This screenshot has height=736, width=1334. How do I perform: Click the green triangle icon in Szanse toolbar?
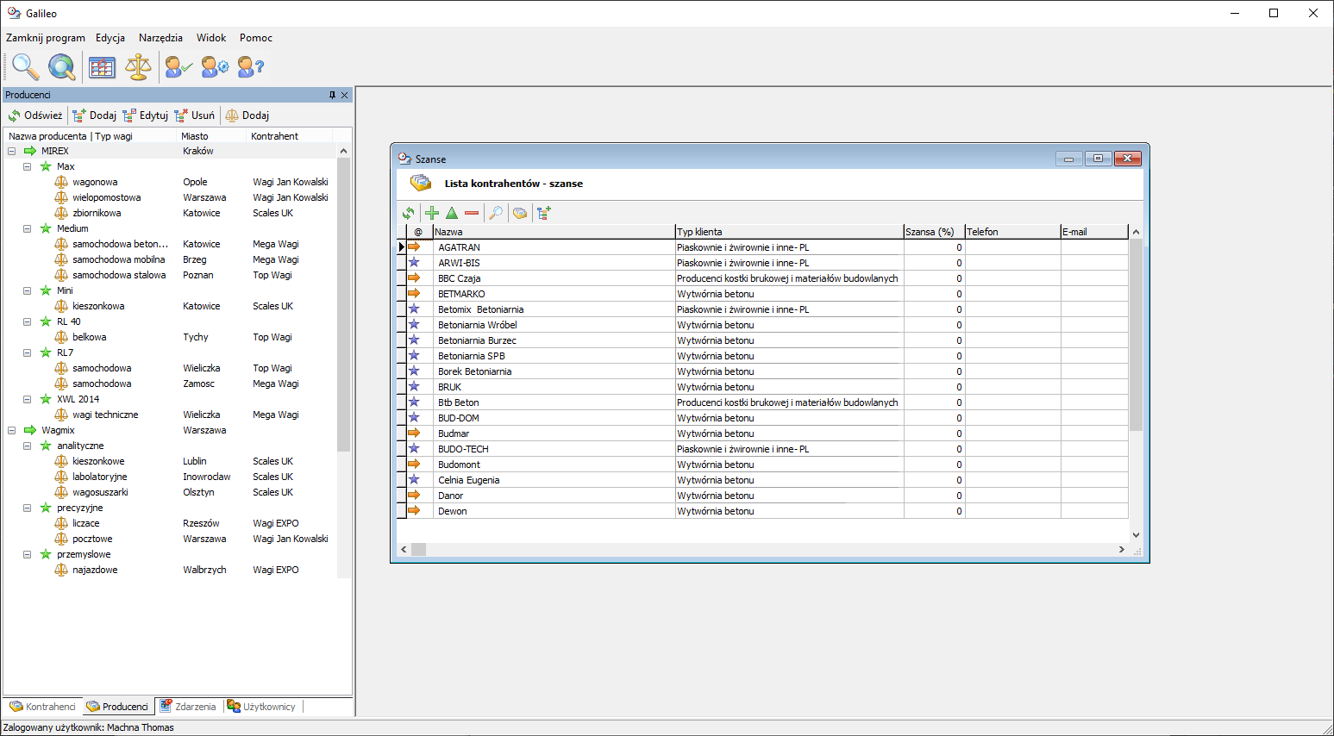pyautogui.click(x=452, y=213)
